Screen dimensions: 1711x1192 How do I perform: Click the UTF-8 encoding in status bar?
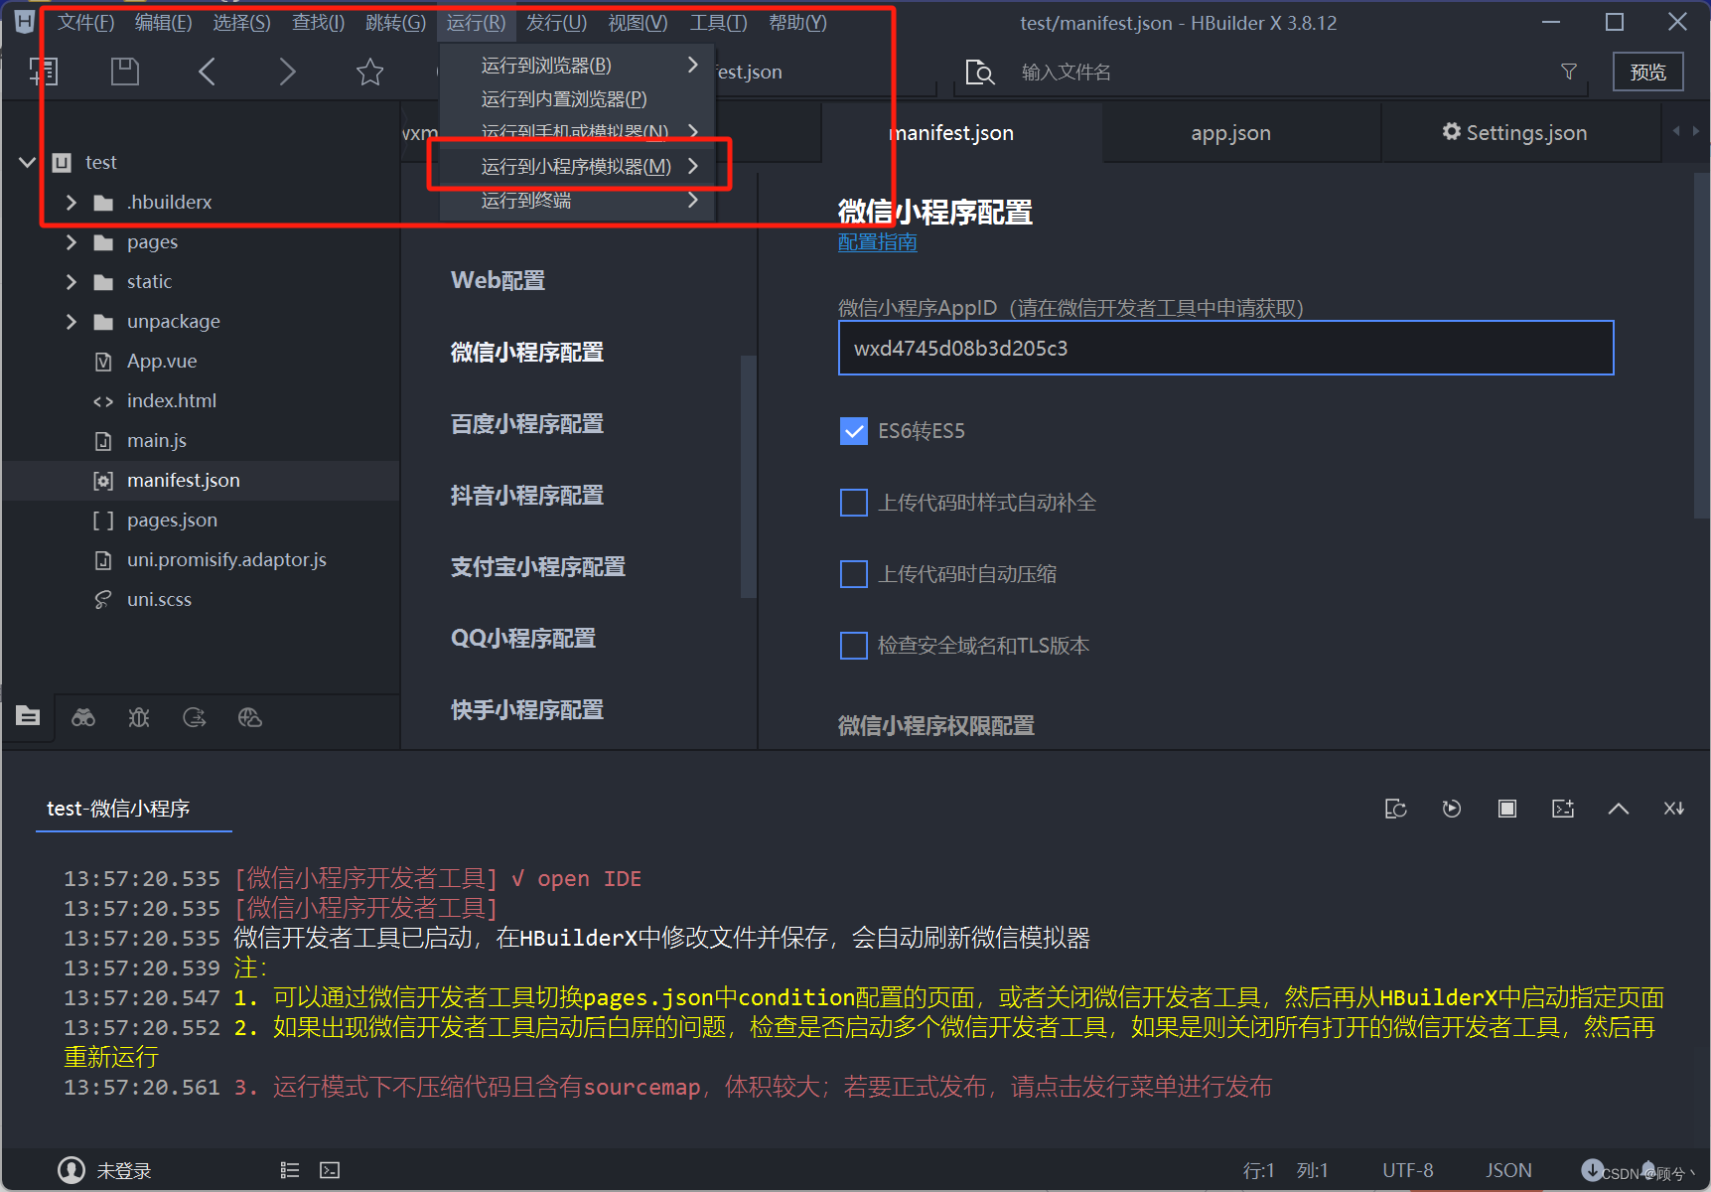coord(1407,1170)
